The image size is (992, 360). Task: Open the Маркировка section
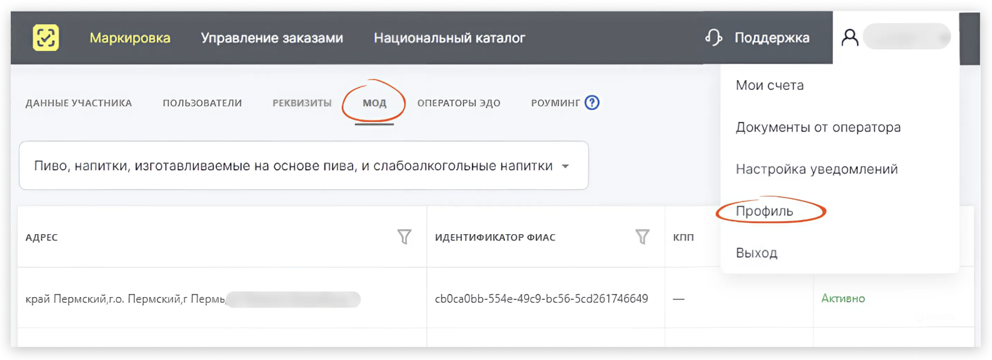130,38
